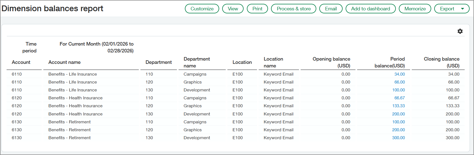Click Development in the 6130 account row
This screenshot has height=155, width=474.
197,138
